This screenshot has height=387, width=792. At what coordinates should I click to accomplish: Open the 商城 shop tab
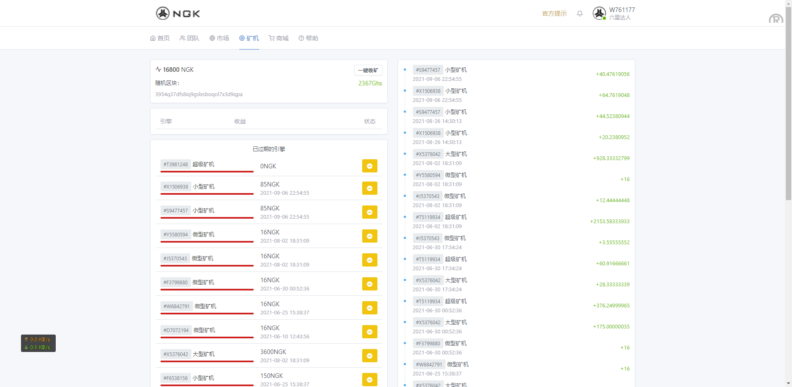pos(279,38)
